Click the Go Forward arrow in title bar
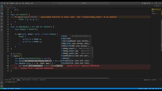The image size is (162, 91). (x=56, y=3)
